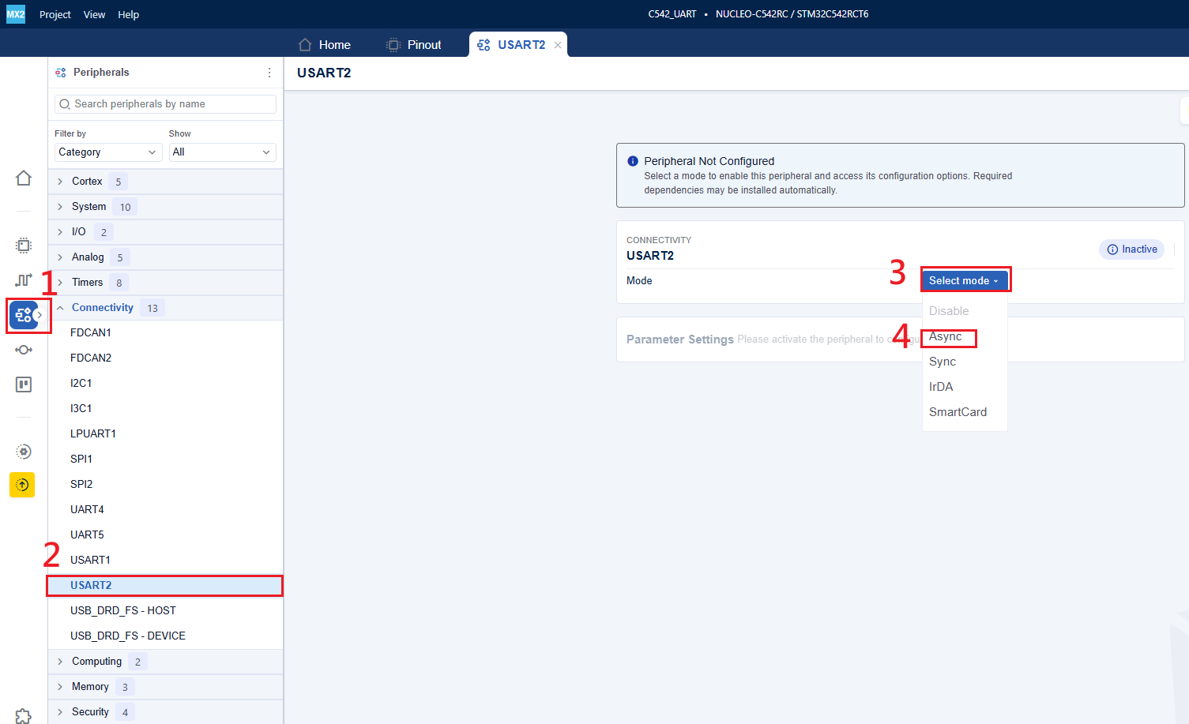The height and width of the screenshot is (724, 1189).
Task: Open the puzzle plugin icon at bottom
Action: click(24, 715)
